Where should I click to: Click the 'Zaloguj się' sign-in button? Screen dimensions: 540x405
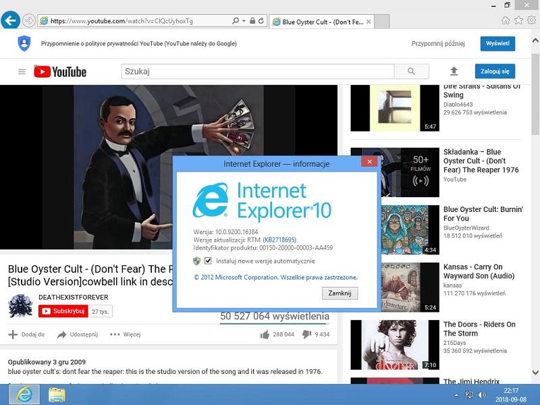(x=495, y=72)
